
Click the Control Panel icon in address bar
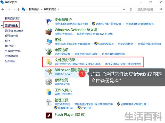pyautogui.click(x=23, y=9)
